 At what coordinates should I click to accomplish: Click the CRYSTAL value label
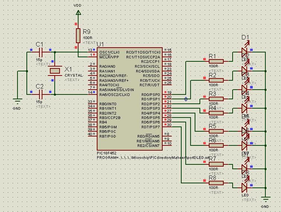coord(74,76)
